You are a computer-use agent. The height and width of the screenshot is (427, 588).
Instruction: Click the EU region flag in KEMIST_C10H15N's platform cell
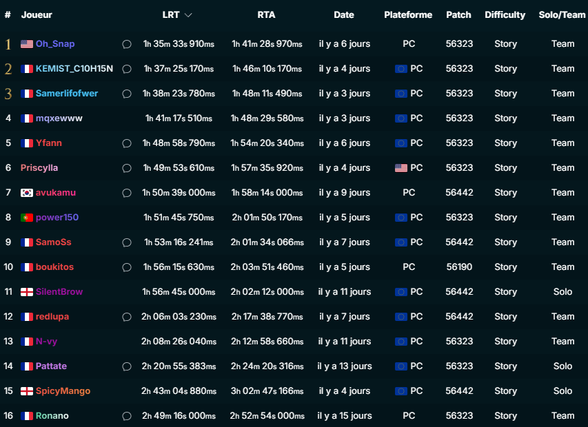(401, 69)
